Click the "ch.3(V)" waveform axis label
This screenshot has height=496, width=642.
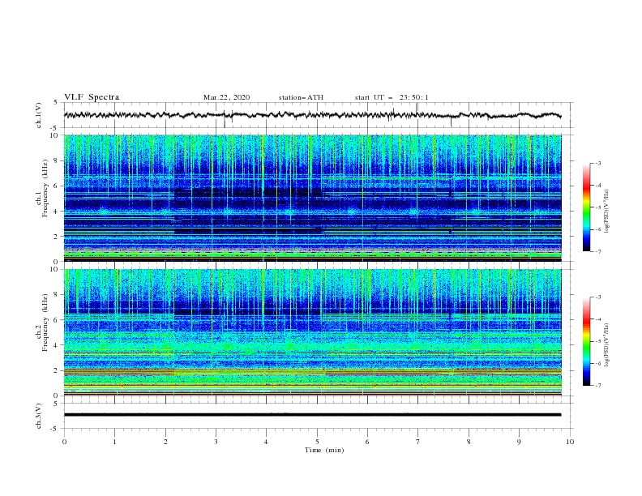pyautogui.click(x=39, y=416)
